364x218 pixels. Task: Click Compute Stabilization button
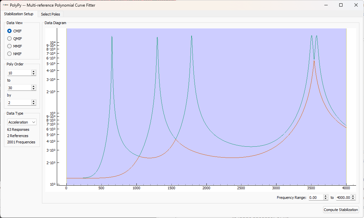(341, 210)
